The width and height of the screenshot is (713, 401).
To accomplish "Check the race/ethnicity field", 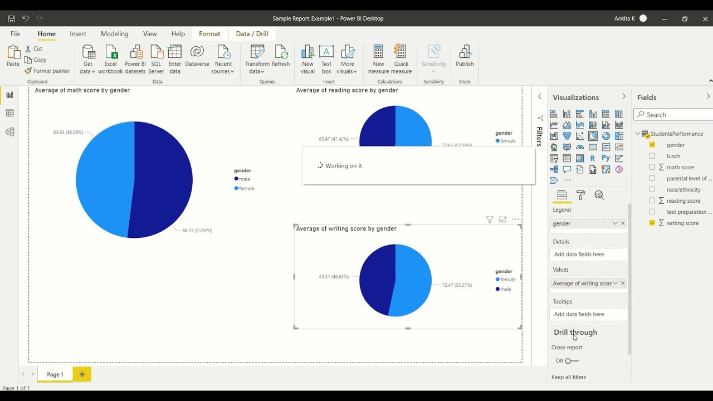I will pos(652,189).
